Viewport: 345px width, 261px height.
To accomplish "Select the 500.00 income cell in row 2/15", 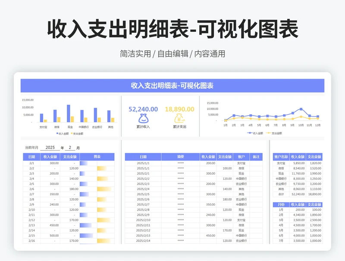I will click(50, 236).
